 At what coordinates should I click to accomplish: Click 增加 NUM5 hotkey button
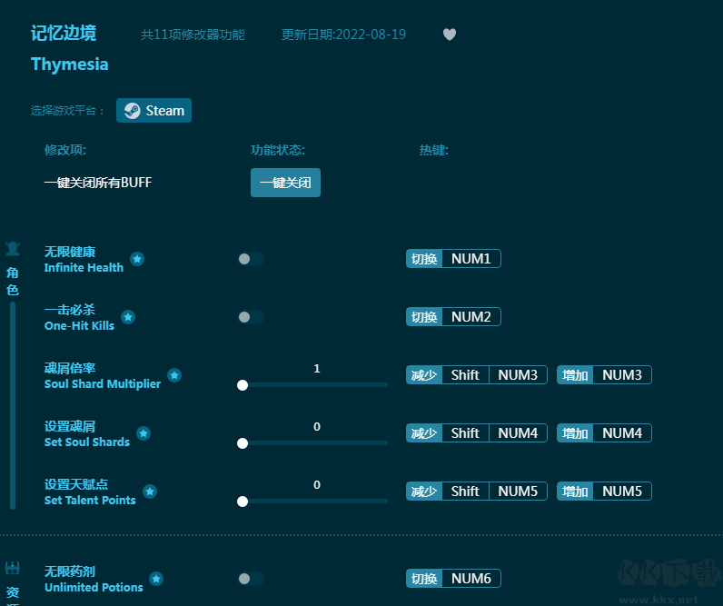604,492
